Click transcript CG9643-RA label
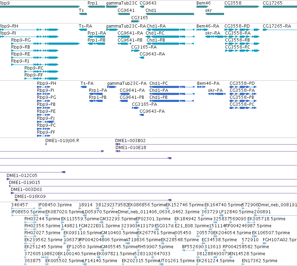The height and width of the screenshot is (266, 297). point(152,54)
